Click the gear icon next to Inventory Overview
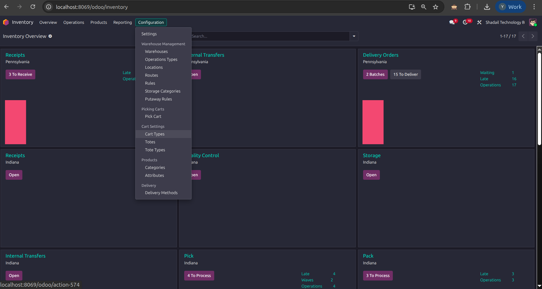This screenshot has height=289, width=542. (50, 36)
